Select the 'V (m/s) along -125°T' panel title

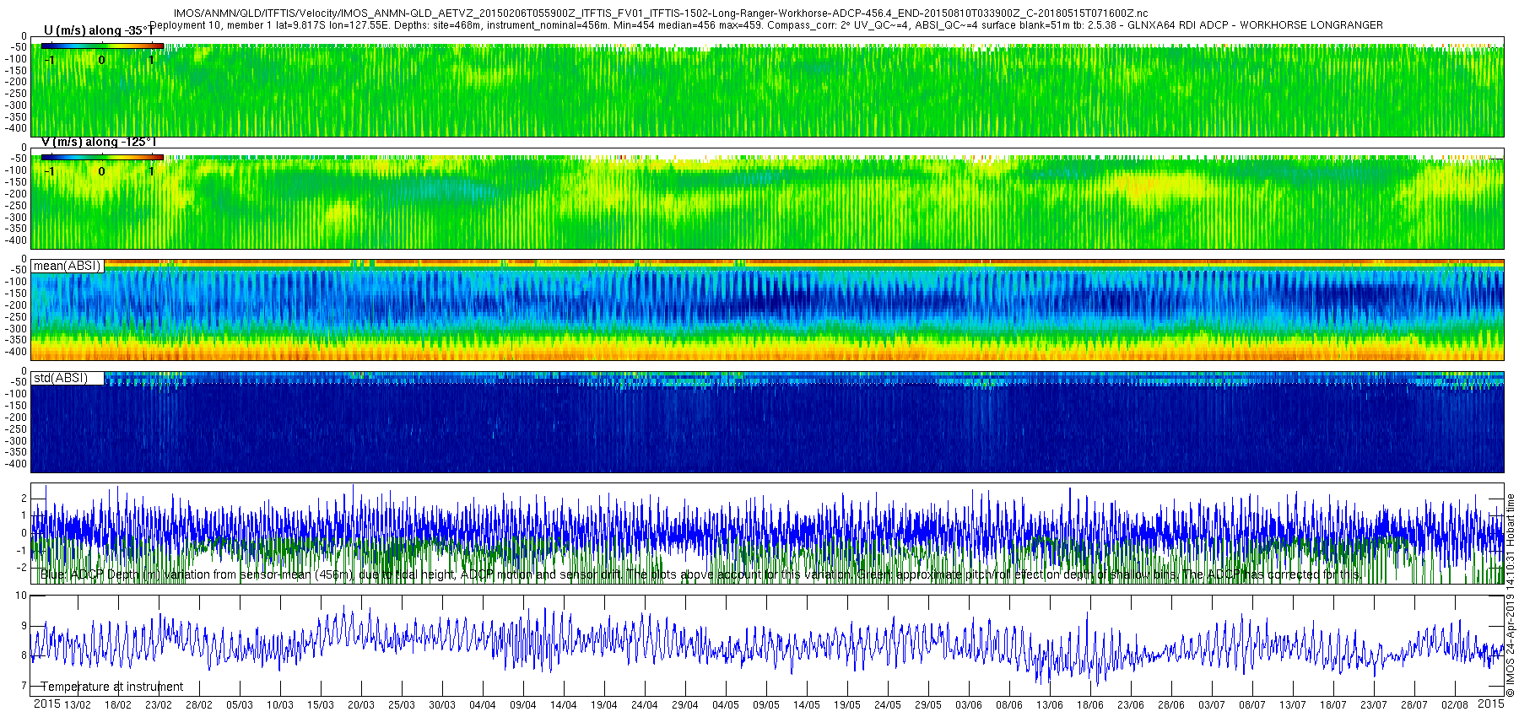[x=99, y=142]
